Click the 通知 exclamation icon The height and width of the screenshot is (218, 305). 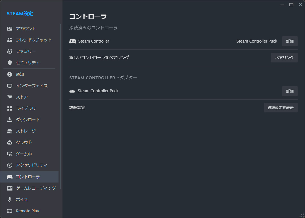(10, 74)
